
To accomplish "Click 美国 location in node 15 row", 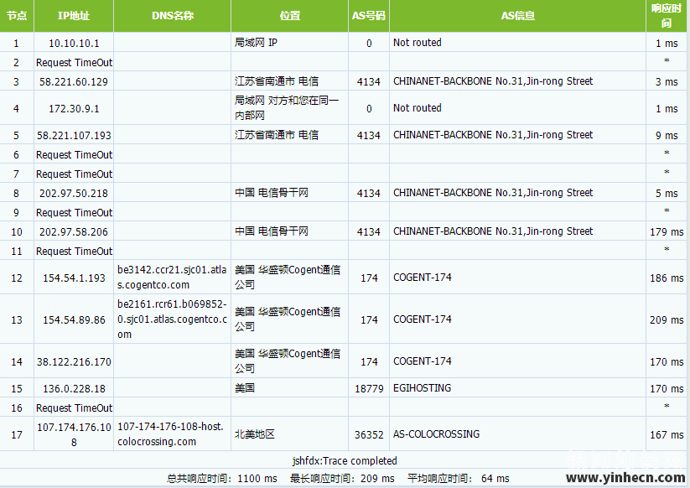I will pos(245,388).
